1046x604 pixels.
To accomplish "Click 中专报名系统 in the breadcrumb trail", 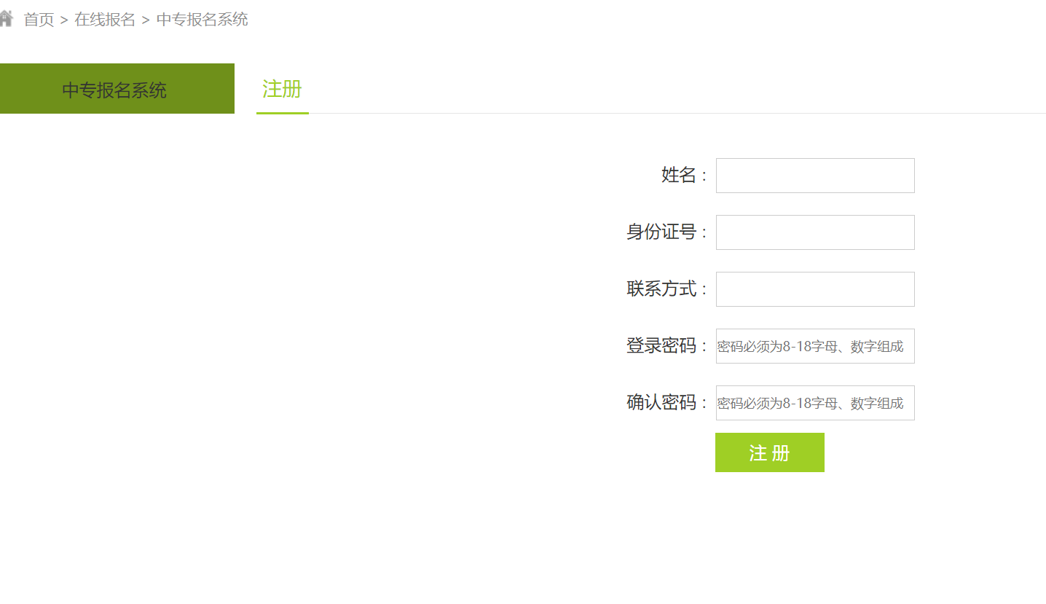I will pyautogui.click(x=202, y=20).
